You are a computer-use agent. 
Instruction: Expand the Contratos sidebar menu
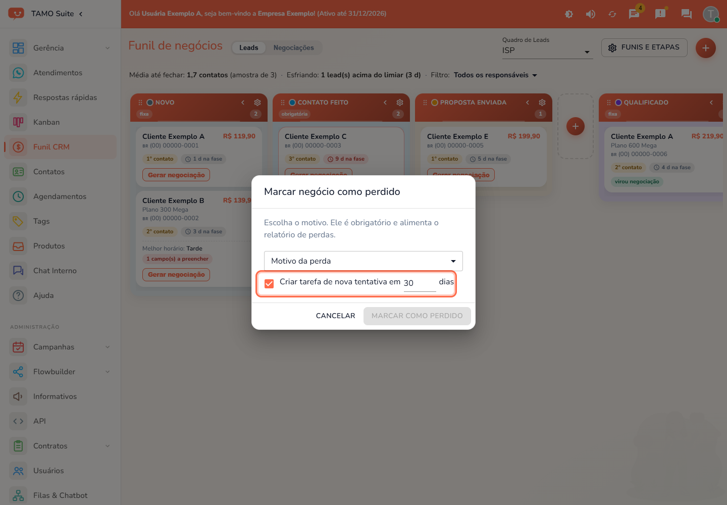pos(61,446)
